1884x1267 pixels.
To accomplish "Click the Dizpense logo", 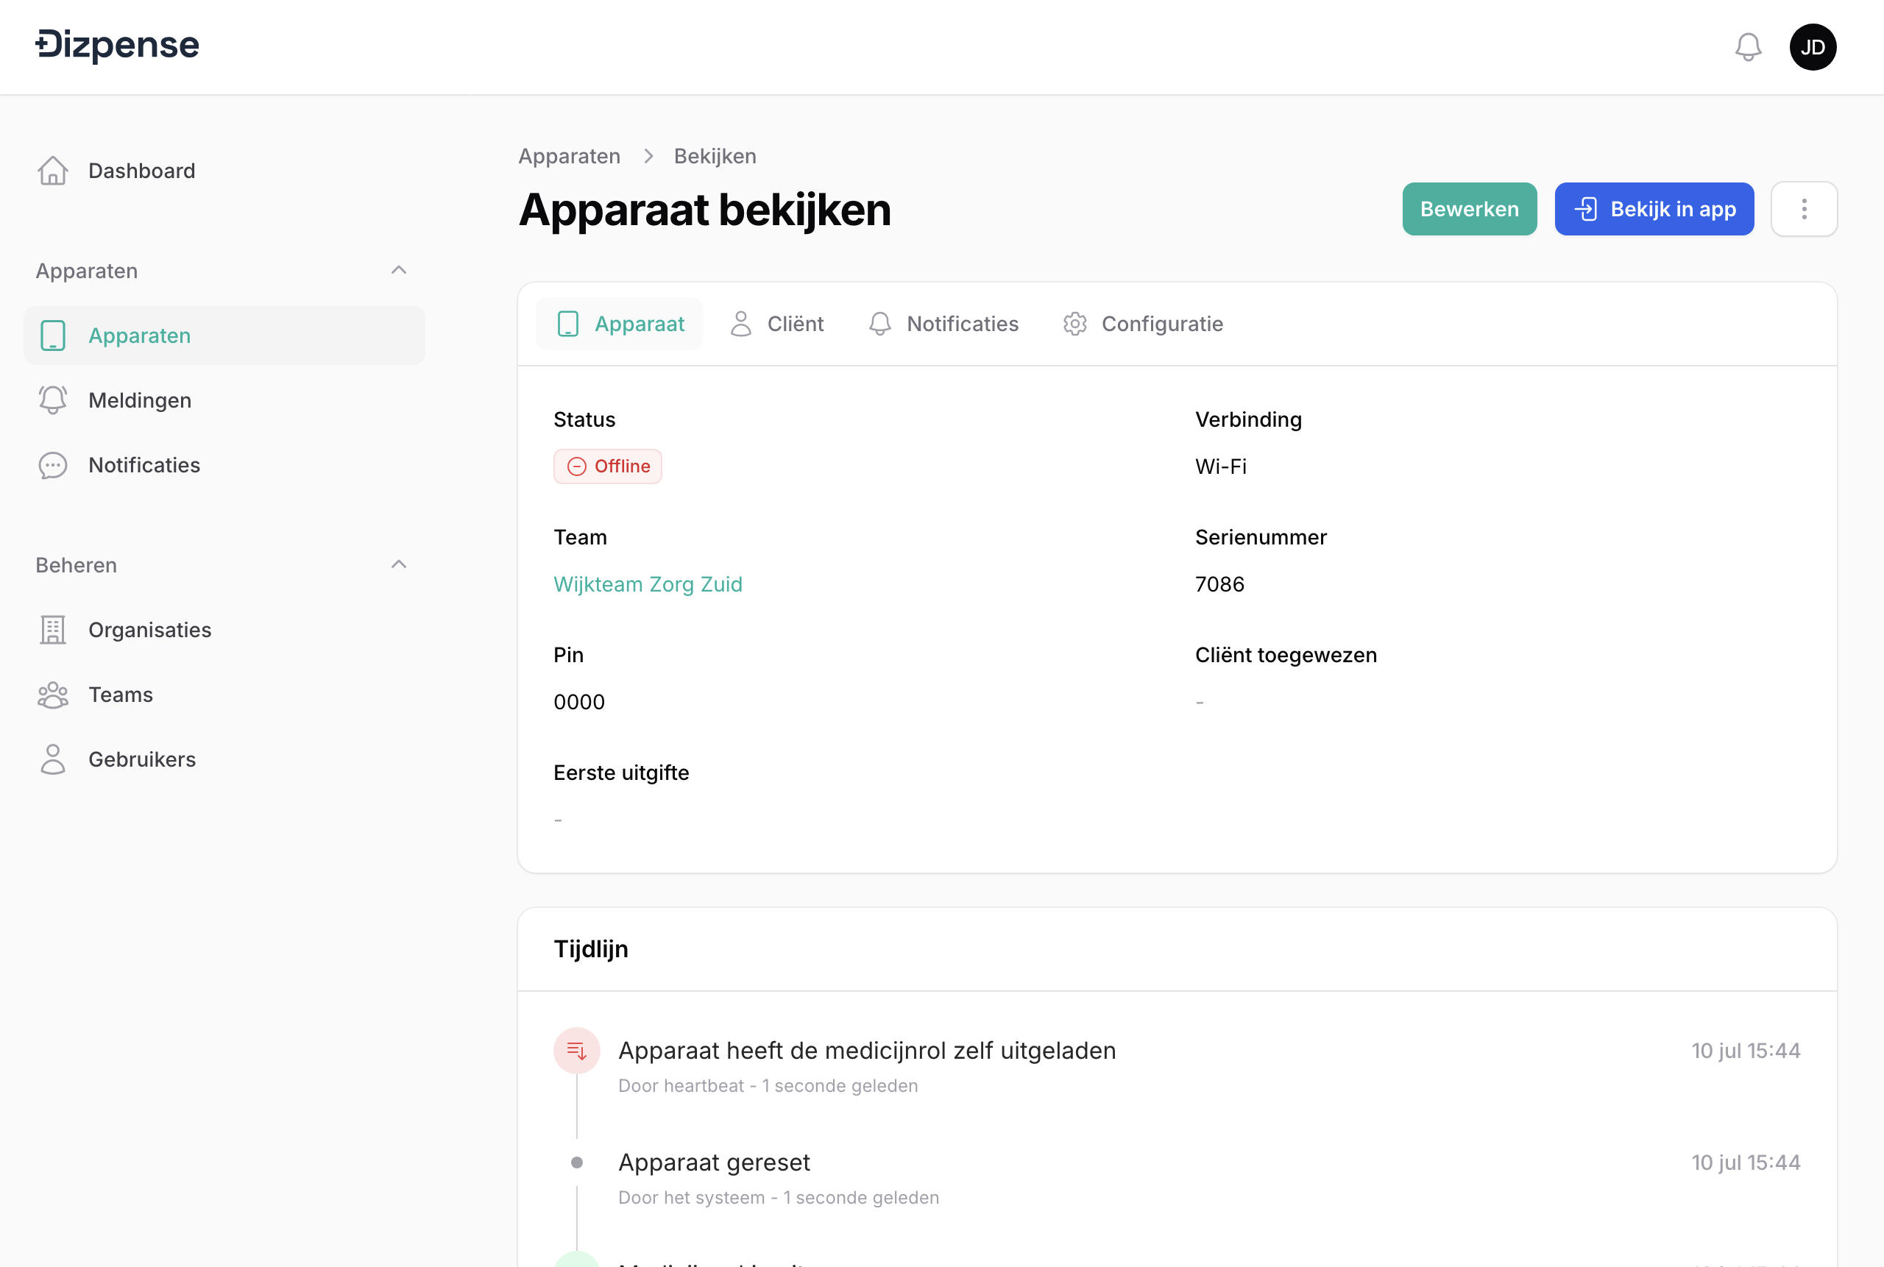I will point(117,46).
